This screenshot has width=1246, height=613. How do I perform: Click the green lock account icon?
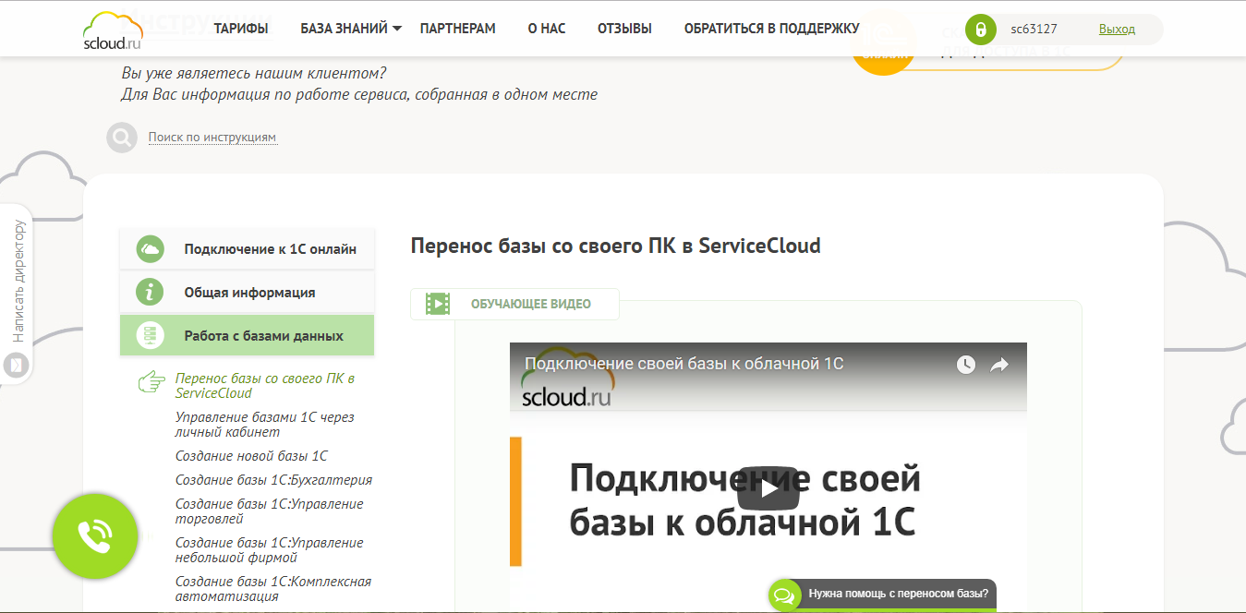pos(981,30)
